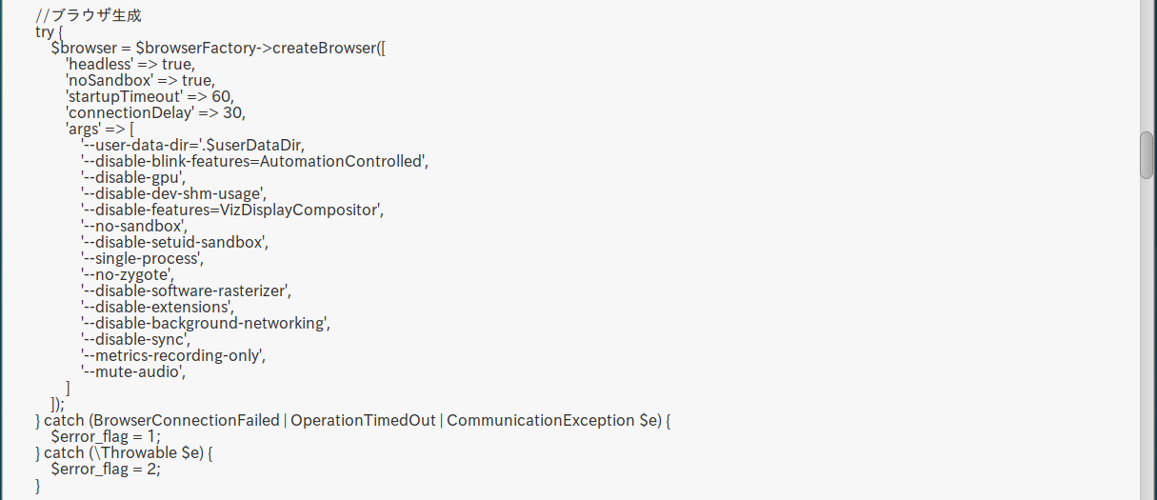
Task: Click the '--single-process' argument
Action: coord(143,258)
